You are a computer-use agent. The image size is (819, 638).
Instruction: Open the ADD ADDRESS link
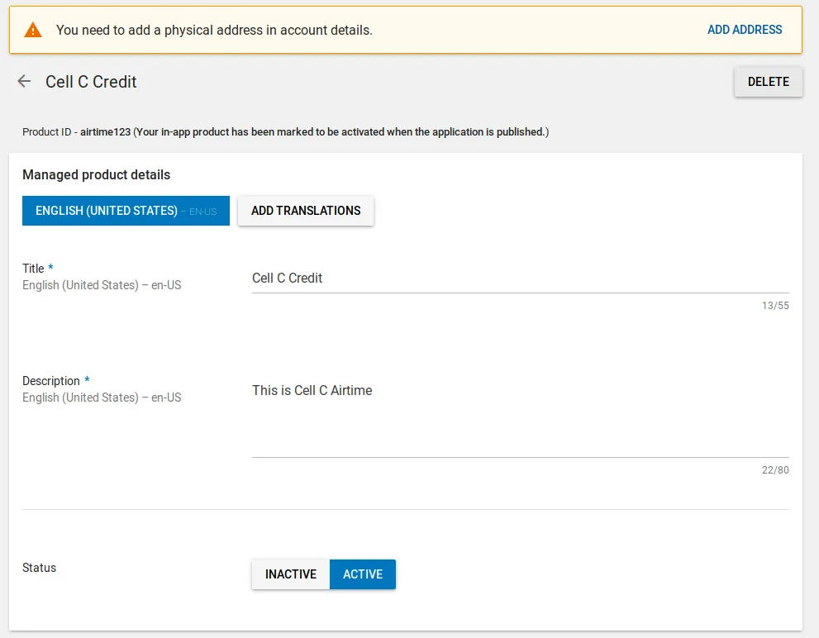click(x=744, y=30)
